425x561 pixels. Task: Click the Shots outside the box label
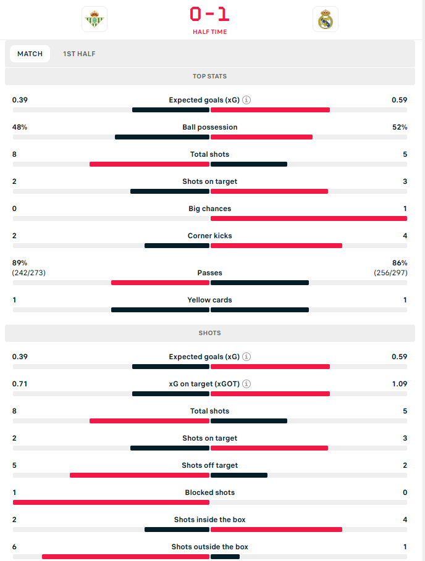coord(210,547)
